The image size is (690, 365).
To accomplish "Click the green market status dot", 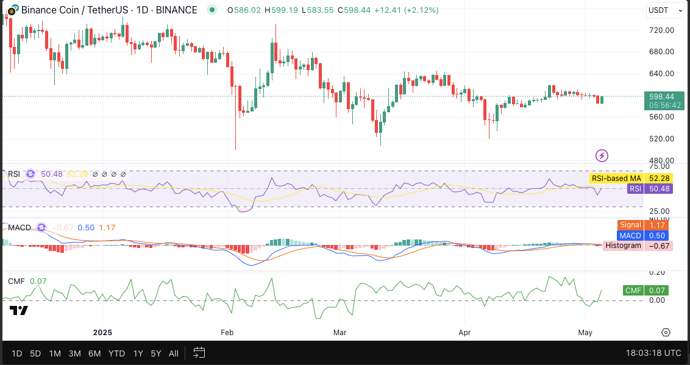I will [x=213, y=10].
